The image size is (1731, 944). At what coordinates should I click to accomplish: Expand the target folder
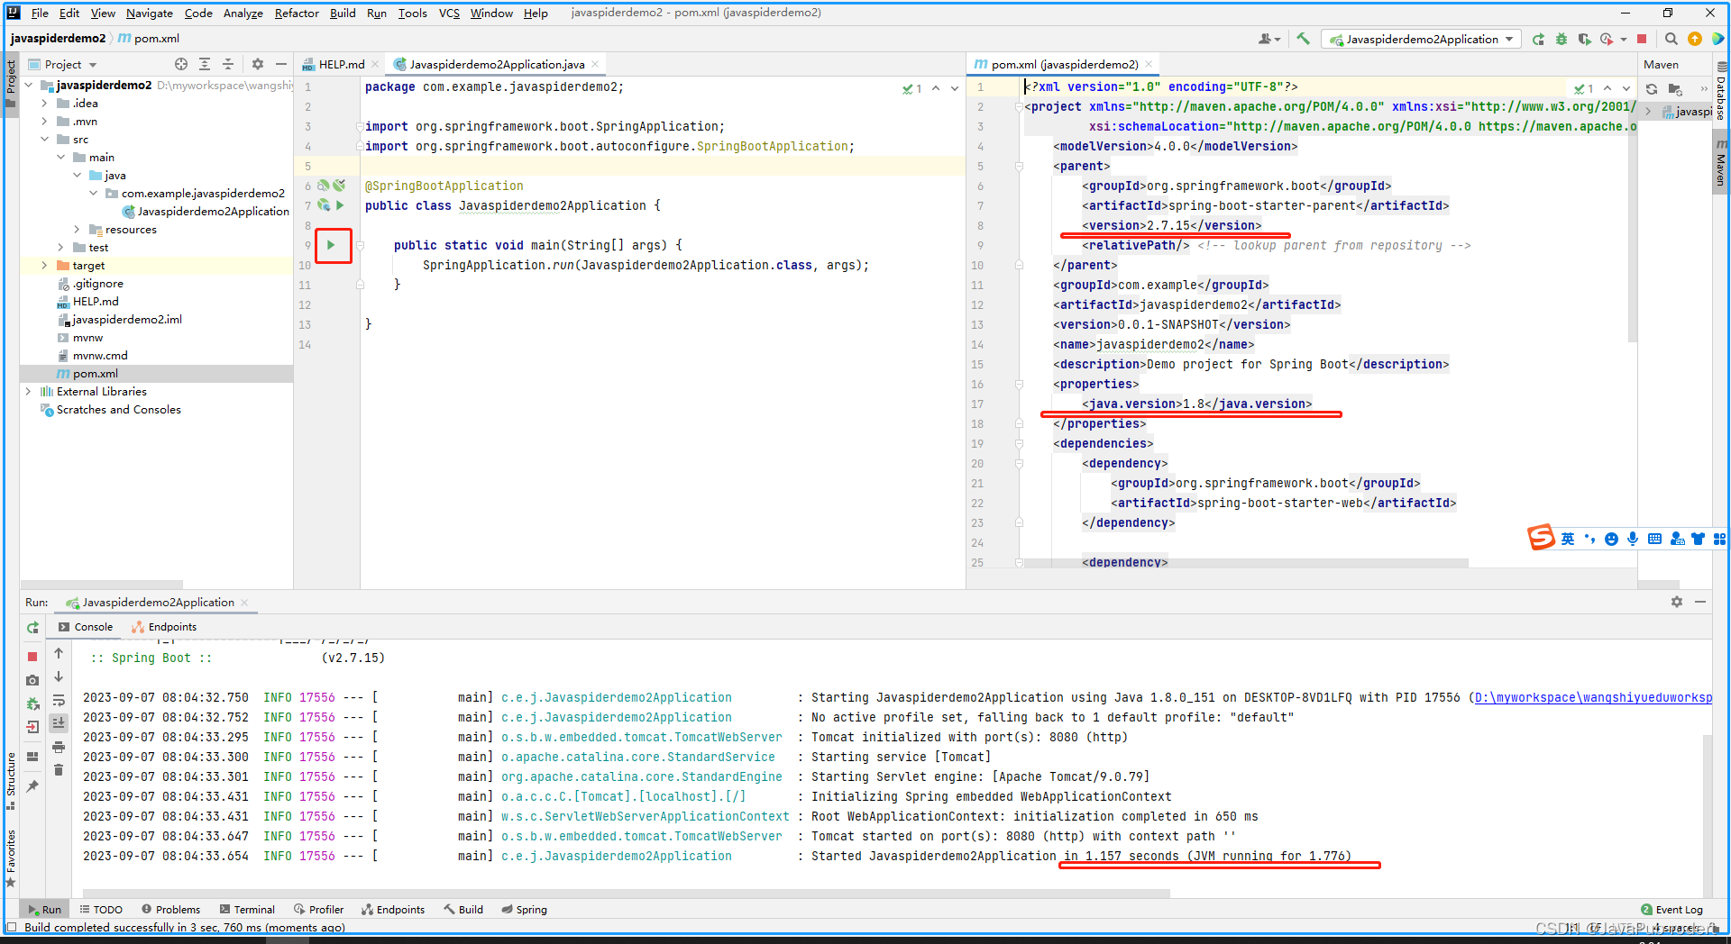click(x=44, y=266)
